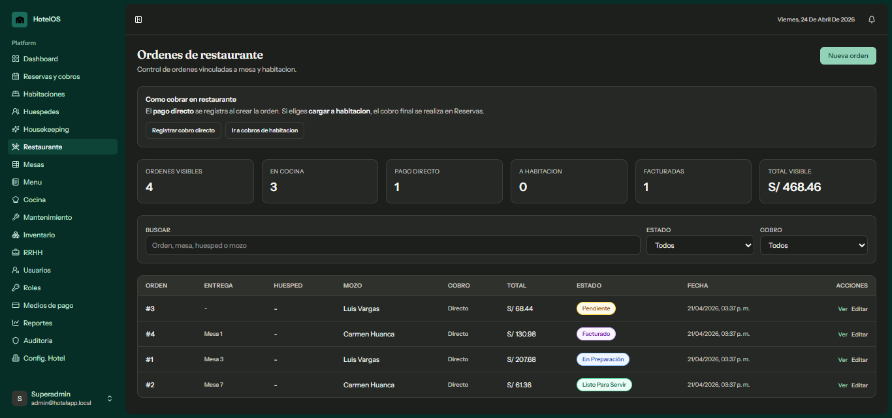The image size is (892, 418).
Task: Open the Cobro filter dropdown
Action: point(813,245)
